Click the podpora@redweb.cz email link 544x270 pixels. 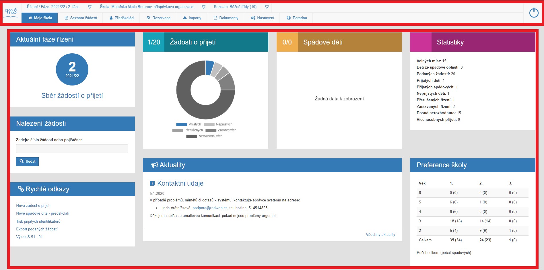[x=210, y=208]
